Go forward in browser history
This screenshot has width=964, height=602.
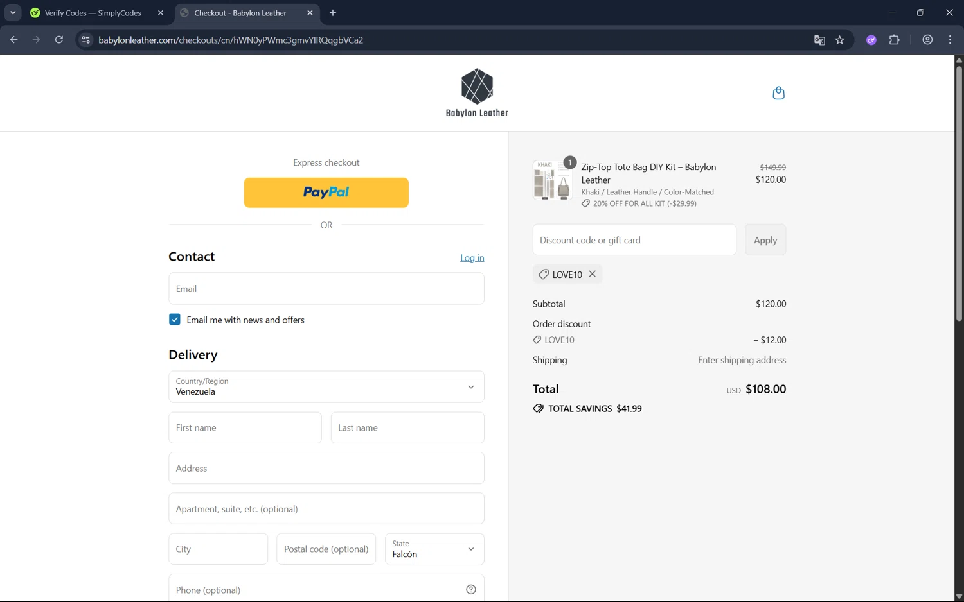click(x=37, y=40)
